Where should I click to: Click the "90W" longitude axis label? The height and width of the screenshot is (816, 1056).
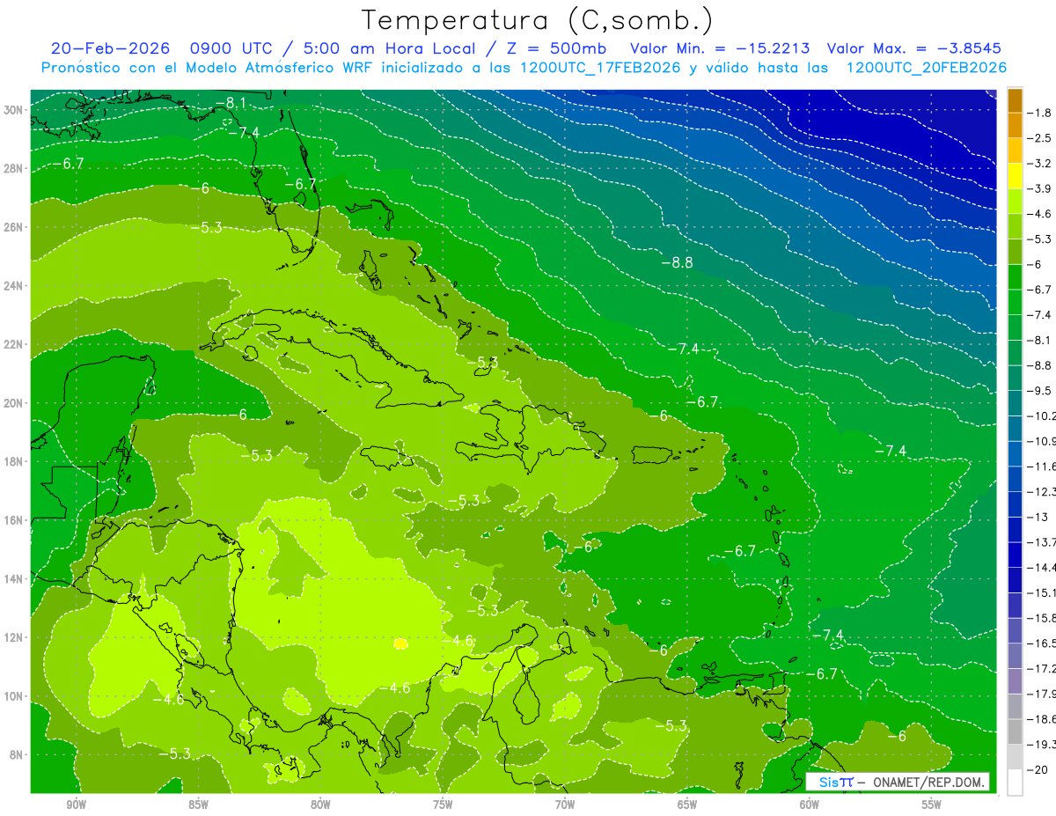coord(76,804)
